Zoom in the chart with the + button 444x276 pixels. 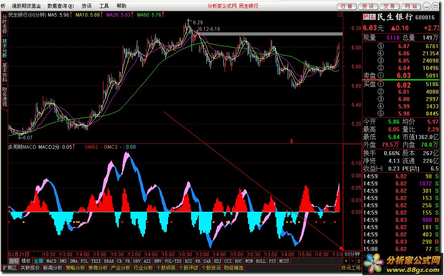[x=346, y=261]
